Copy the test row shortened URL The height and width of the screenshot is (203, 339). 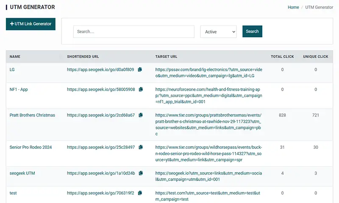140,193
